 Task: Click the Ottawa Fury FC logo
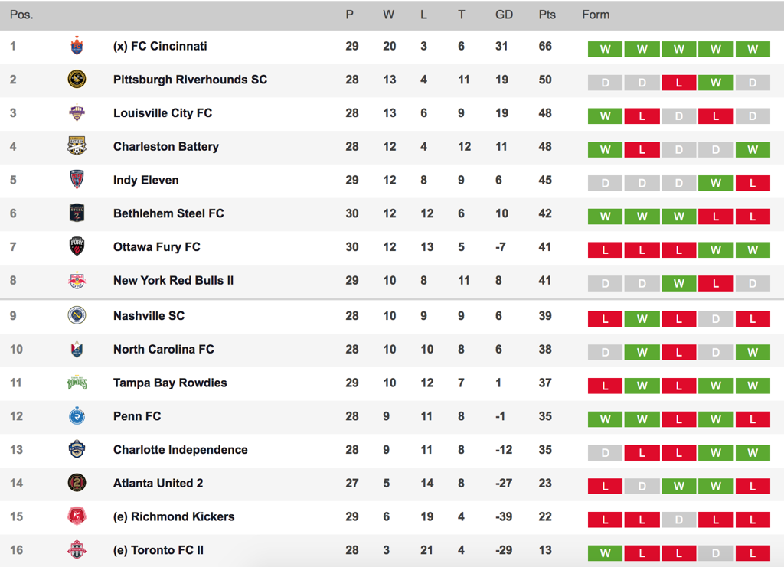[x=77, y=246]
